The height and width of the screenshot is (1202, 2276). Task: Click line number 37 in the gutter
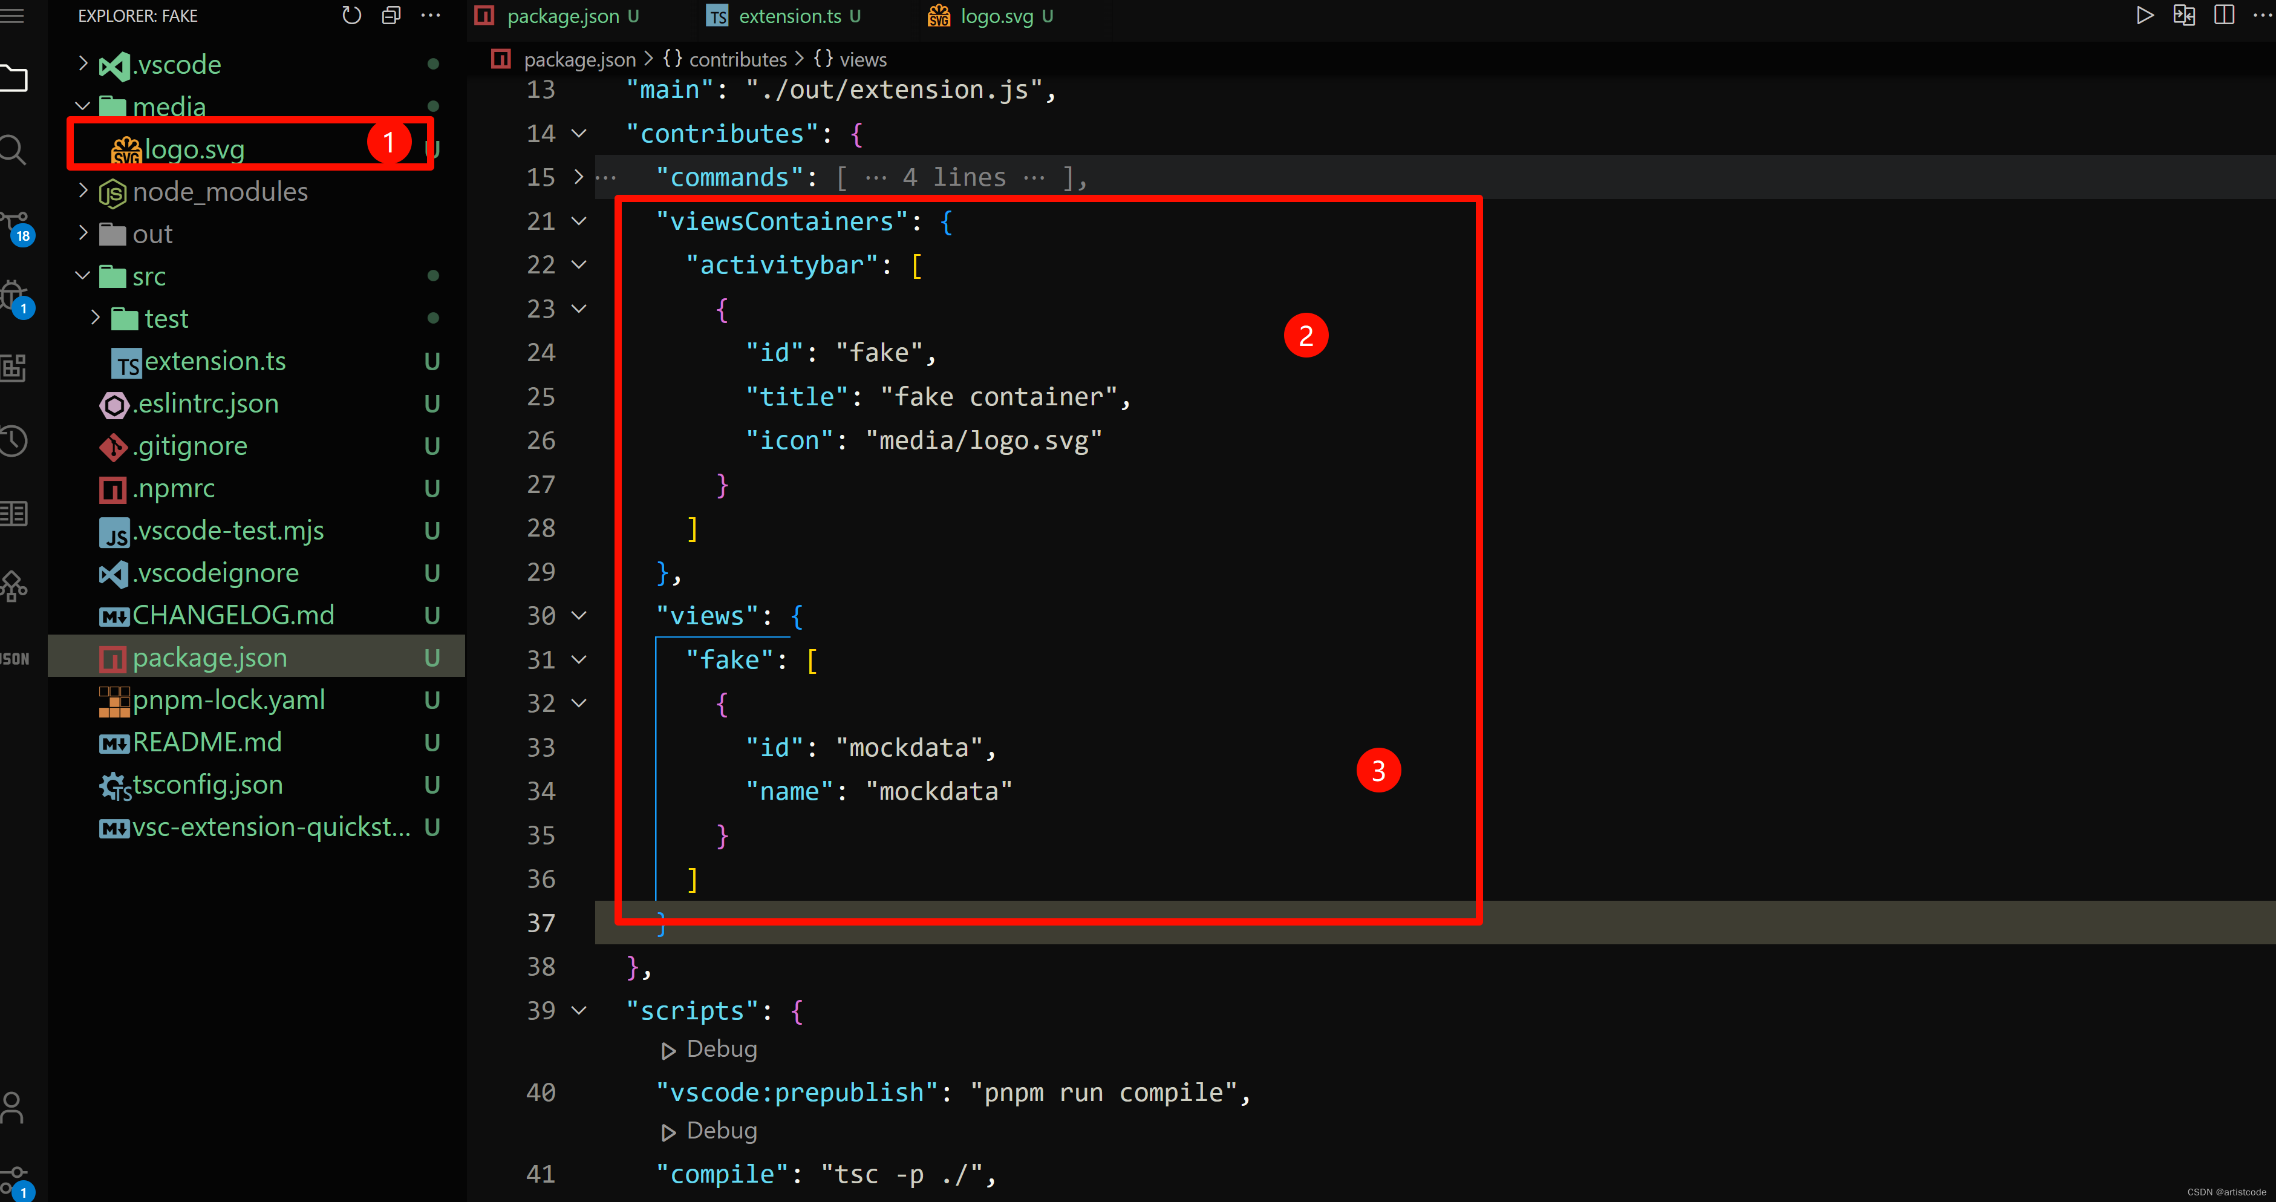541,923
